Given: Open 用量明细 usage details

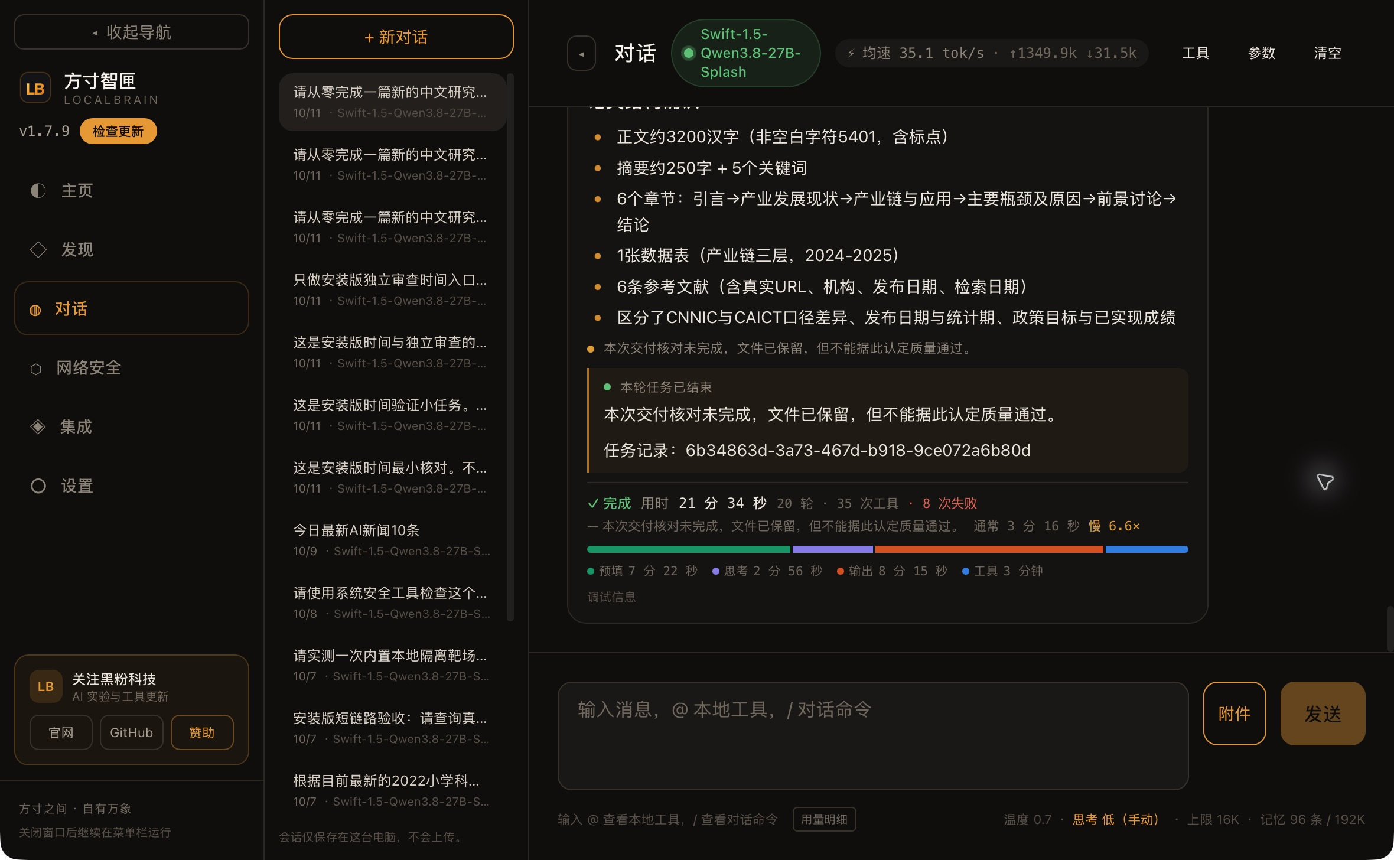Looking at the screenshot, I should pyautogui.click(x=824, y=819).
